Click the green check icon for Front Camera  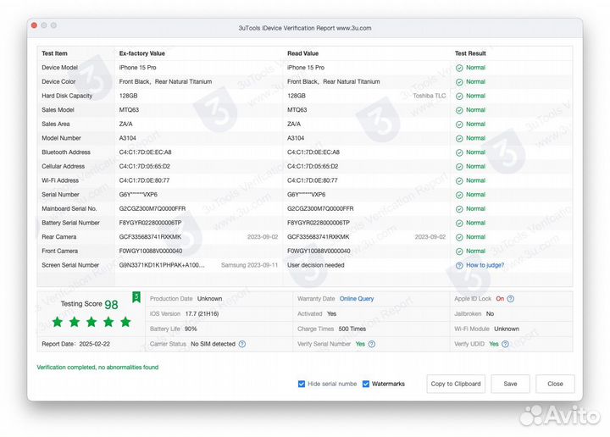459,252
